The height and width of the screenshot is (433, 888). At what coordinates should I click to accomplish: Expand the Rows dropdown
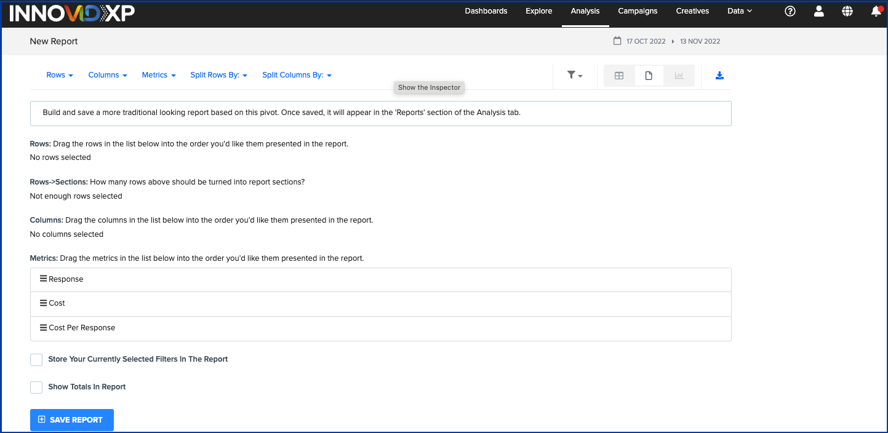[60, 75]
